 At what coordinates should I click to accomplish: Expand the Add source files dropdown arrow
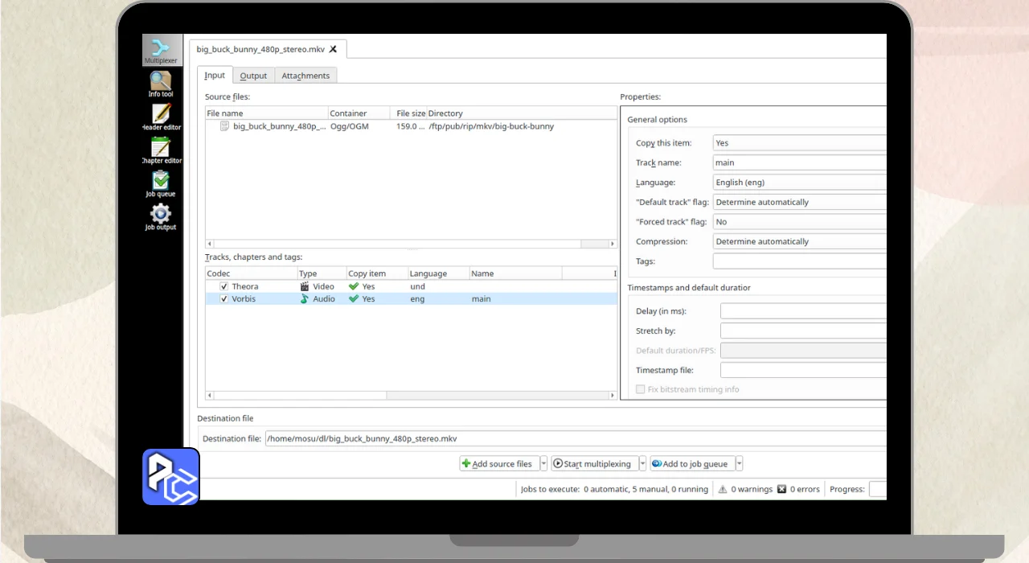coord(543,464)
